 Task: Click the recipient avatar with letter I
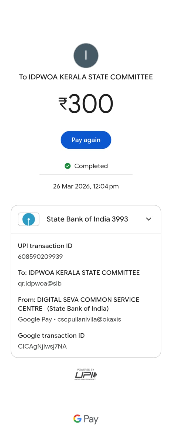[x=86, y=56]
